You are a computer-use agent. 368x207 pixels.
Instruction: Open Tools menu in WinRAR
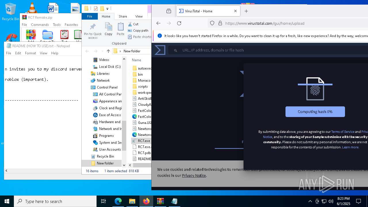point(57,25)
